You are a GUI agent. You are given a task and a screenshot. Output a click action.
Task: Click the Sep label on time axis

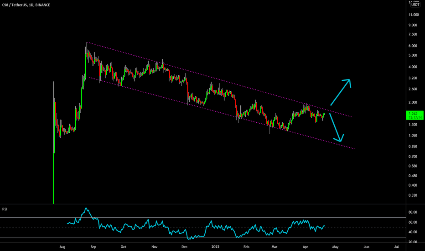(93, 247)
